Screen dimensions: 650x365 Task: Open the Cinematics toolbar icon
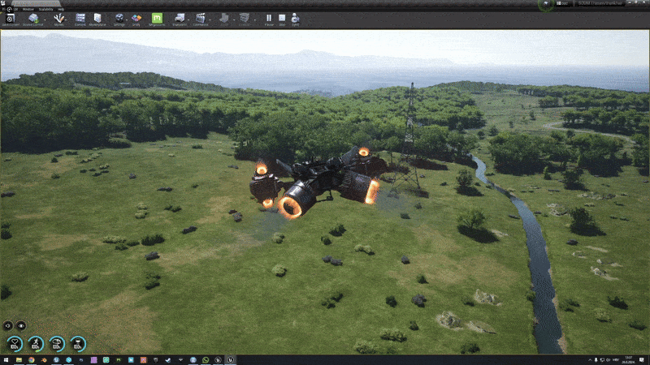pos(201,18)
